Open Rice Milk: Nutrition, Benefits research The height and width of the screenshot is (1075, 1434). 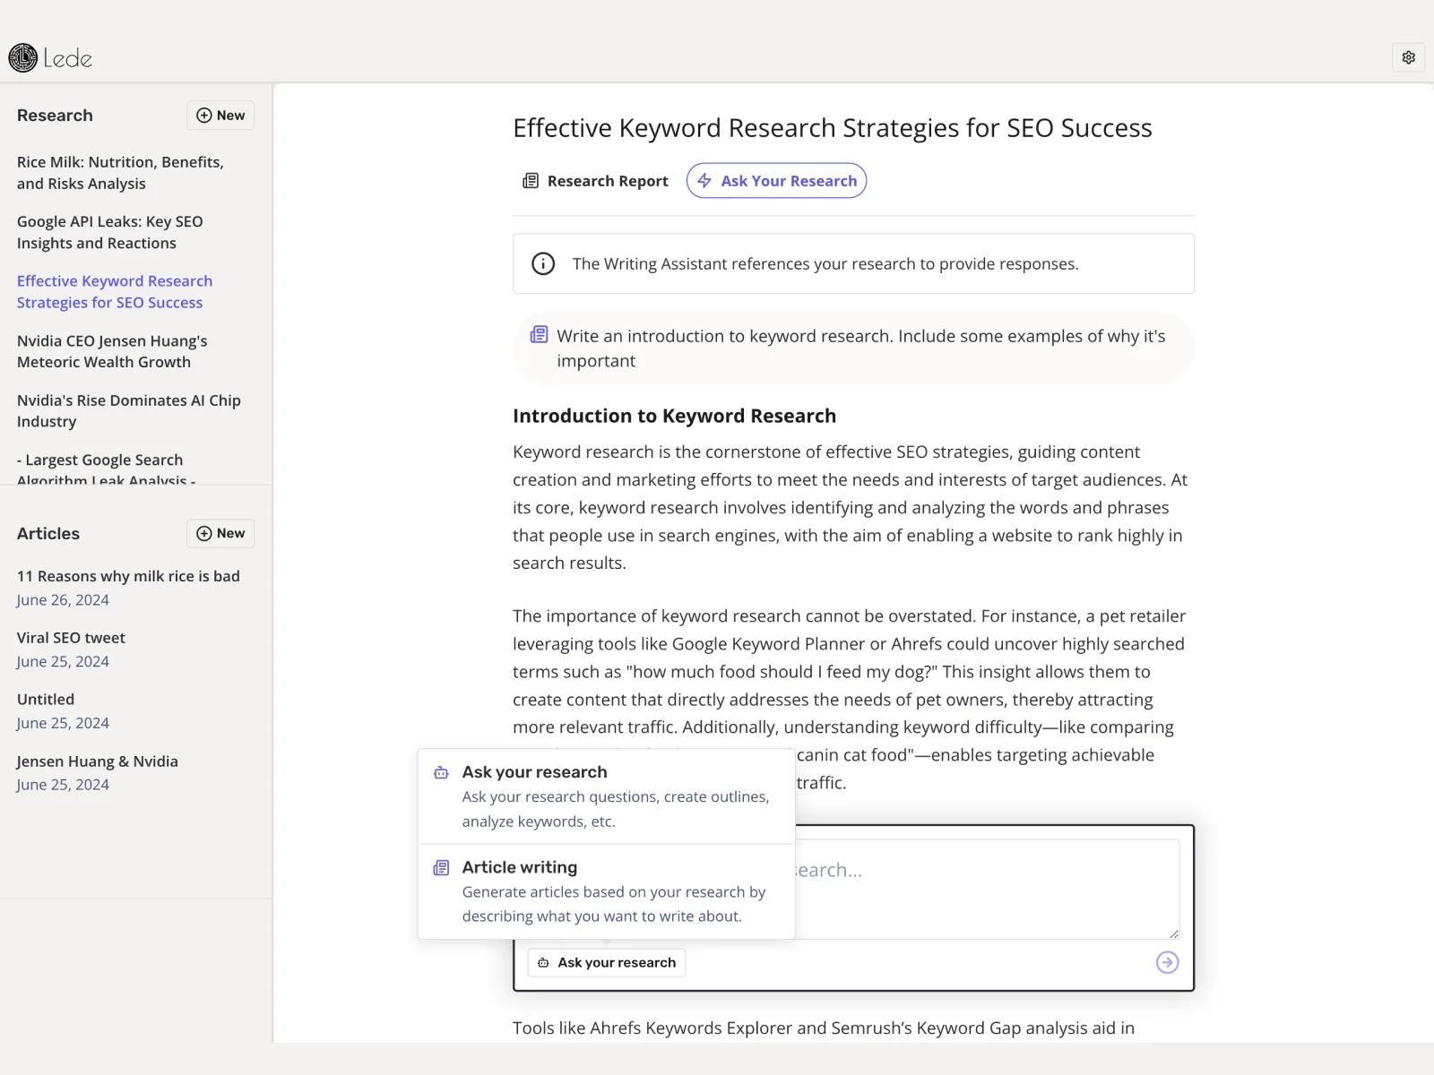coord(120,173)
